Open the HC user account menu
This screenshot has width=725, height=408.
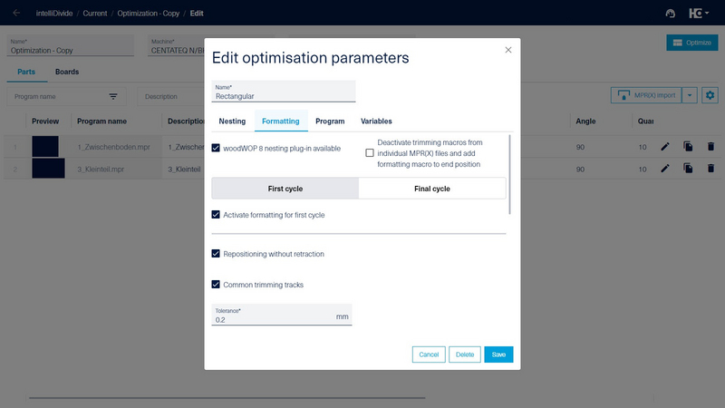point(698,14)
